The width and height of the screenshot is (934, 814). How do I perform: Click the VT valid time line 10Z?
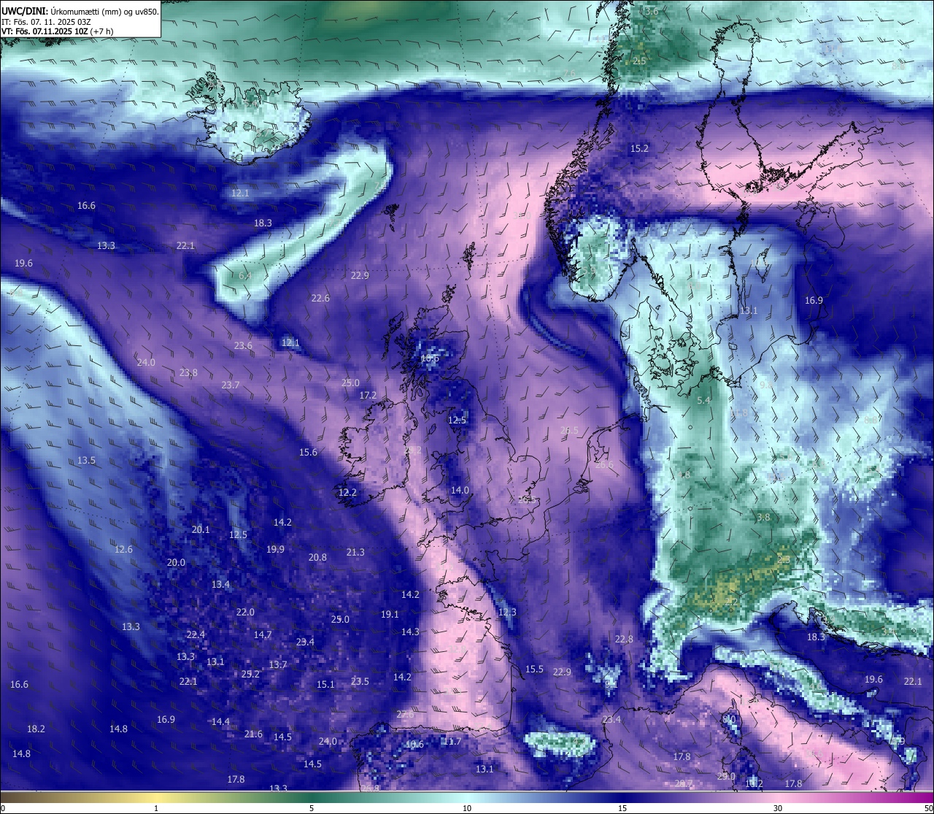click(x=55, y=31)
